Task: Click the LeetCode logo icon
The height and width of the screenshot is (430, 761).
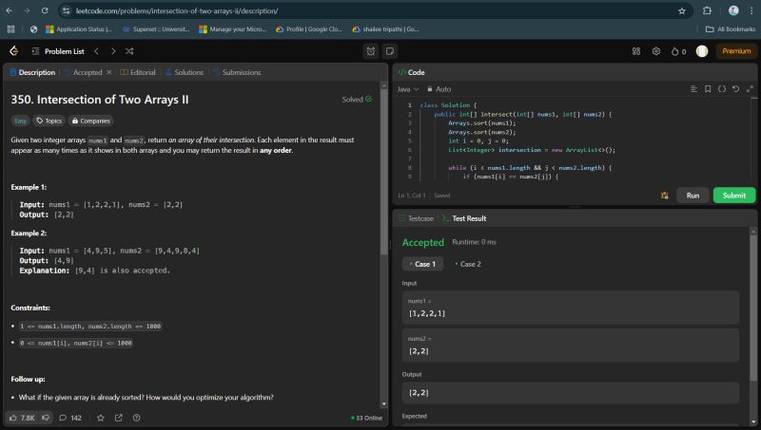Action: pos(13,51)
